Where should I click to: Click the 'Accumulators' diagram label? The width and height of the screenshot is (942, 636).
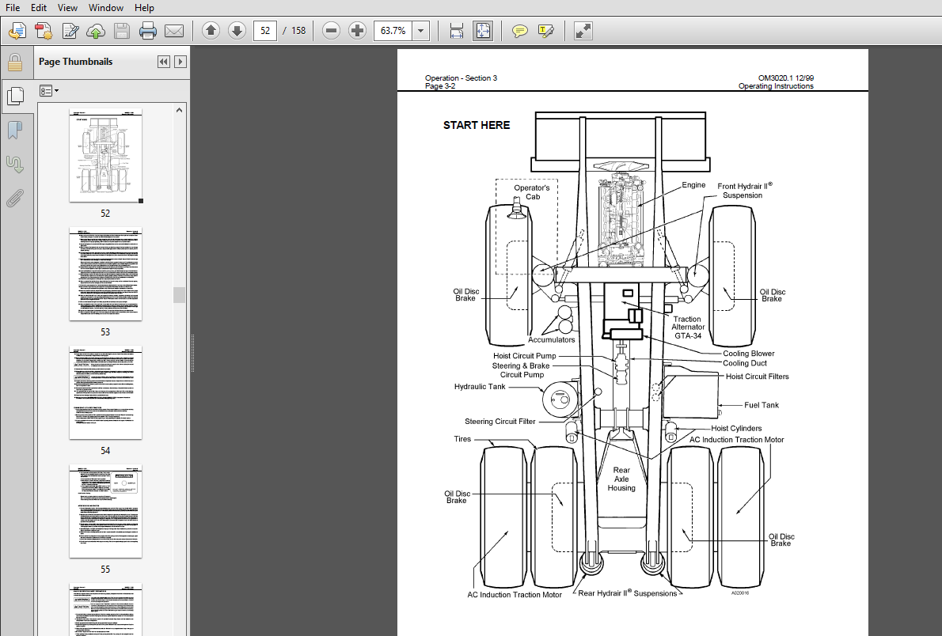coord(552,340)
